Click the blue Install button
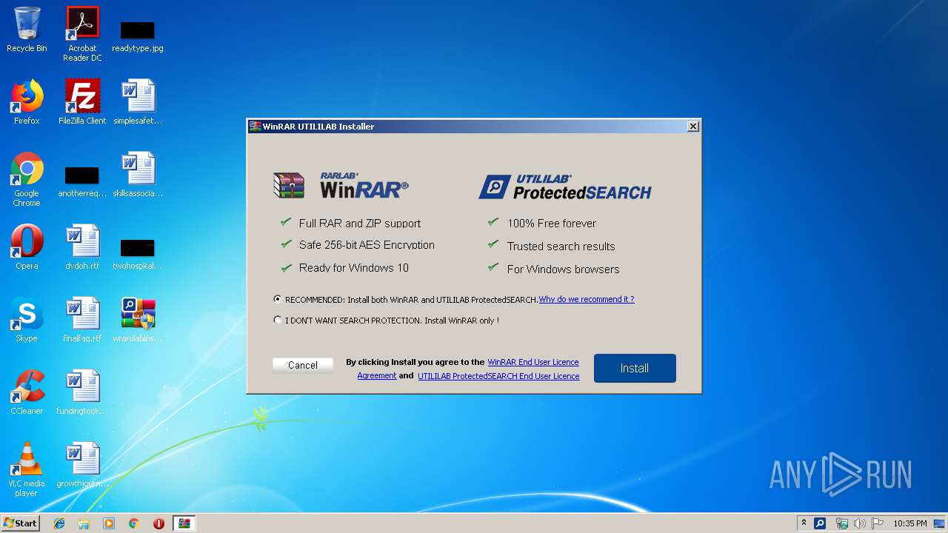 635,368
